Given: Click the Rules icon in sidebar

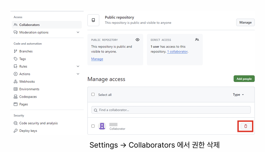Looking at the screenshot, I should [x=16, y=67].
